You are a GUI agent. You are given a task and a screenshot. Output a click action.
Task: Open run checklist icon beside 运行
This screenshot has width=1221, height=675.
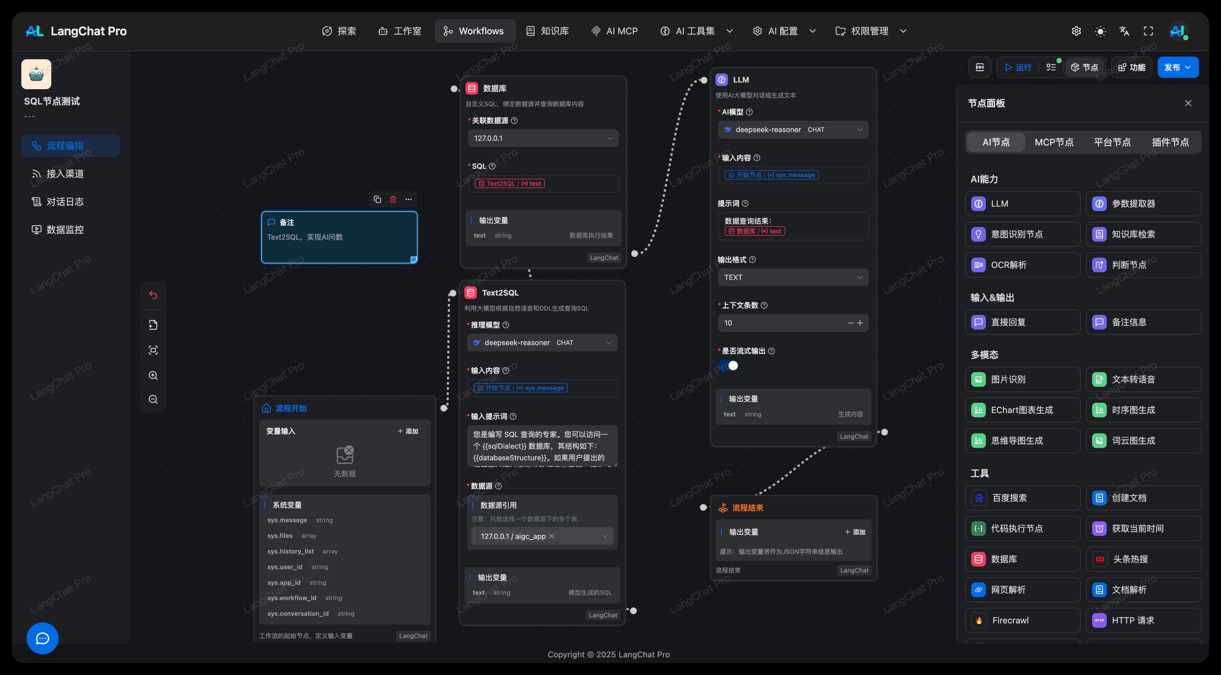tap(1051, 67)
